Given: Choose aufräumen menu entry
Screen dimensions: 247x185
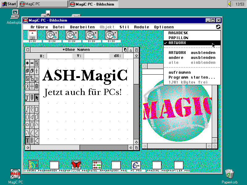Looking at the screenshot, I should (192, 72).
